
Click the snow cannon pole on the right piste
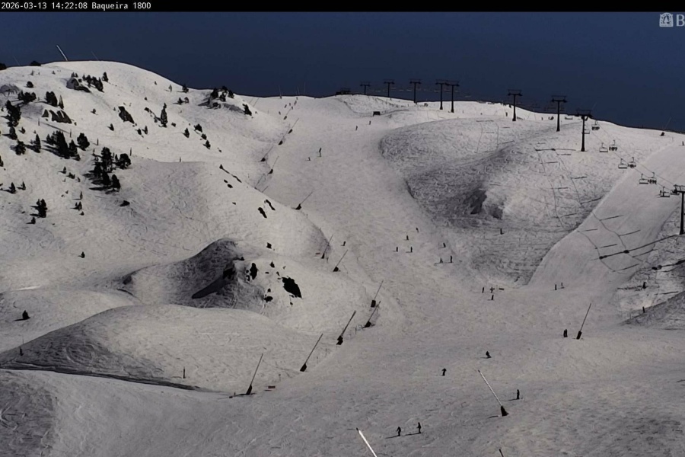(x=583, y=321)
